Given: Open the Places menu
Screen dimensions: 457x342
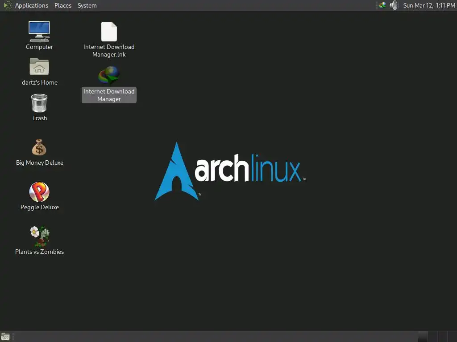Looking at the screenshot, I should [x=62, y=5].
